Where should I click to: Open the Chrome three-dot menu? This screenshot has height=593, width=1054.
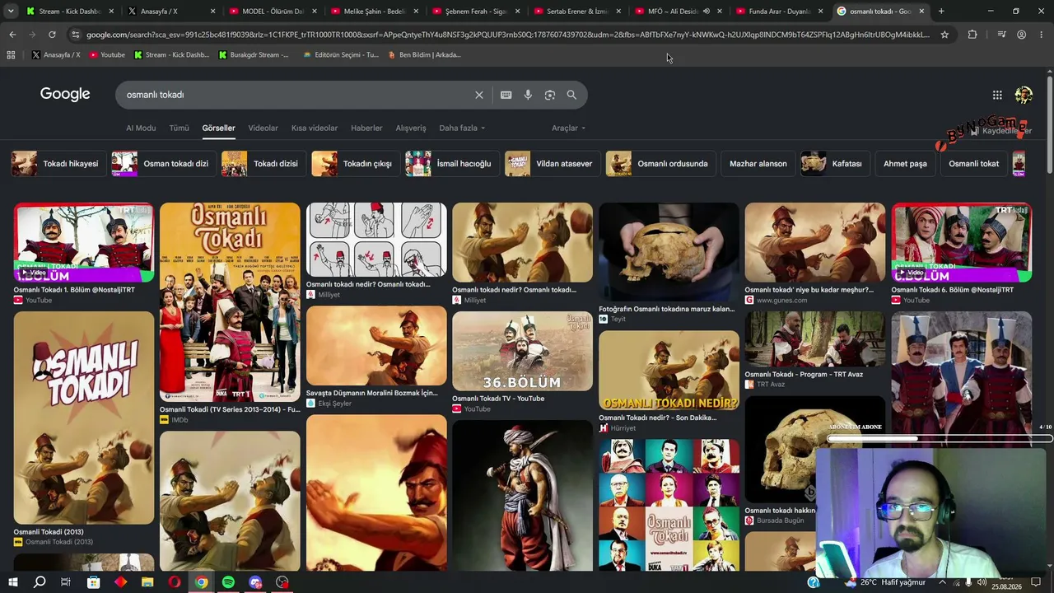tap(1041, 35)
